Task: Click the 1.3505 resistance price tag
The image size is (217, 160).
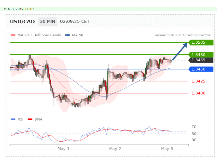Action: 201,43
